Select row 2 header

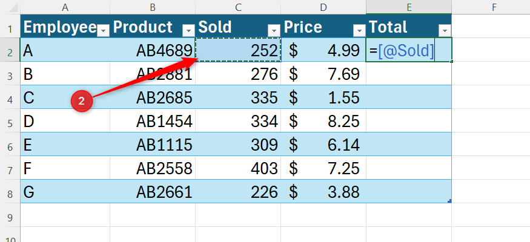(10, 50)
